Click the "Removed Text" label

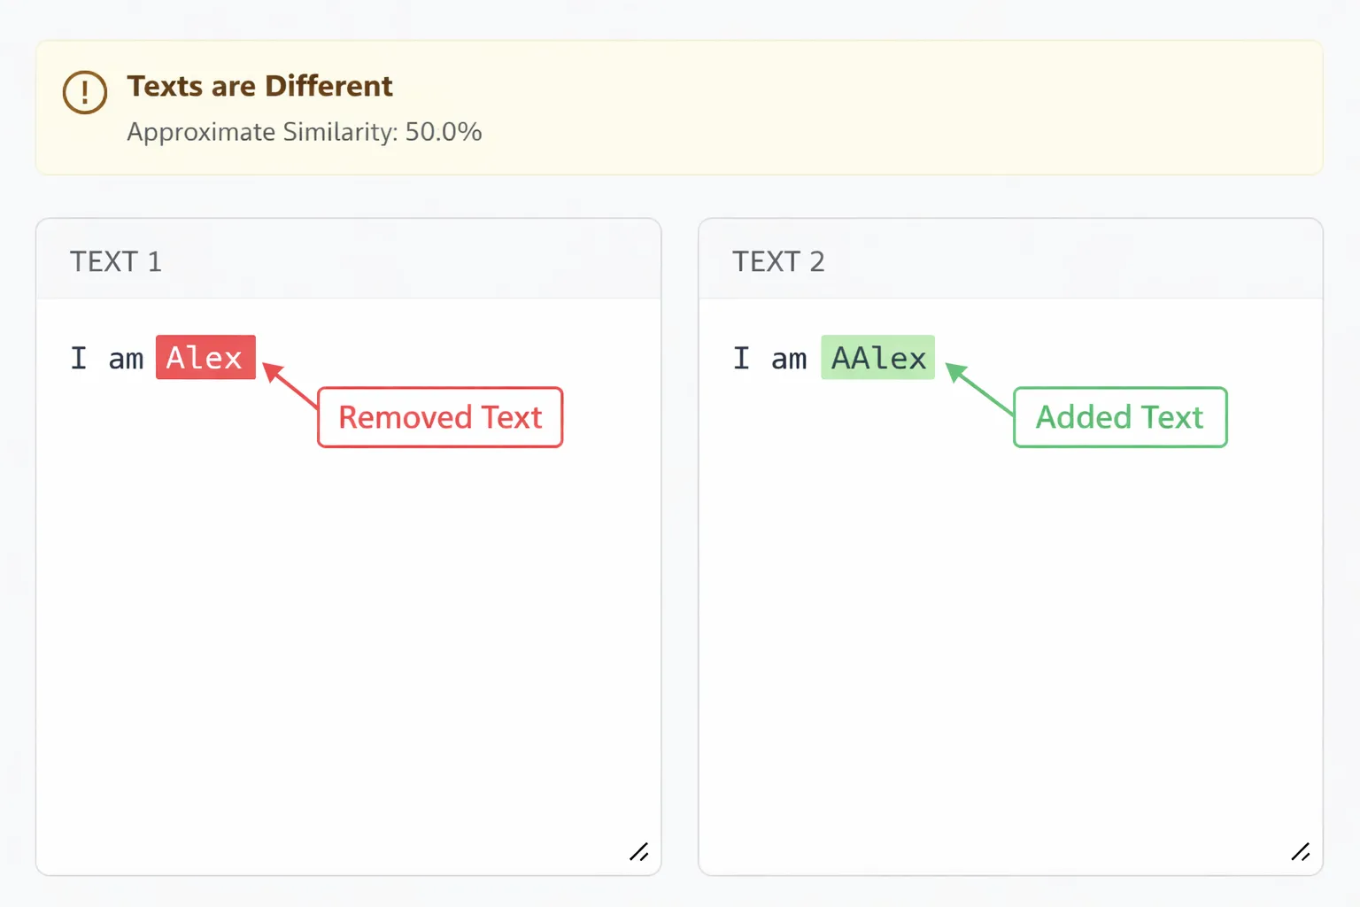click(x=440, y=417)
